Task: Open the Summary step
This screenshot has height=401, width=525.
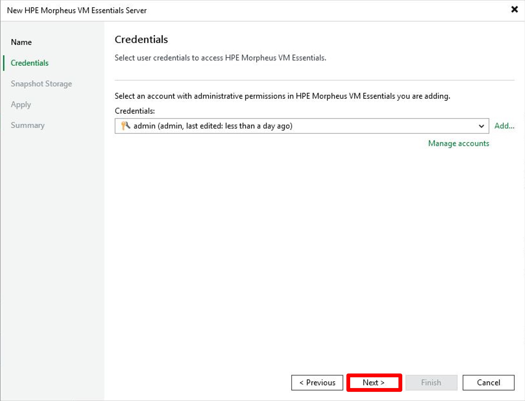Action: click(28, 125)
